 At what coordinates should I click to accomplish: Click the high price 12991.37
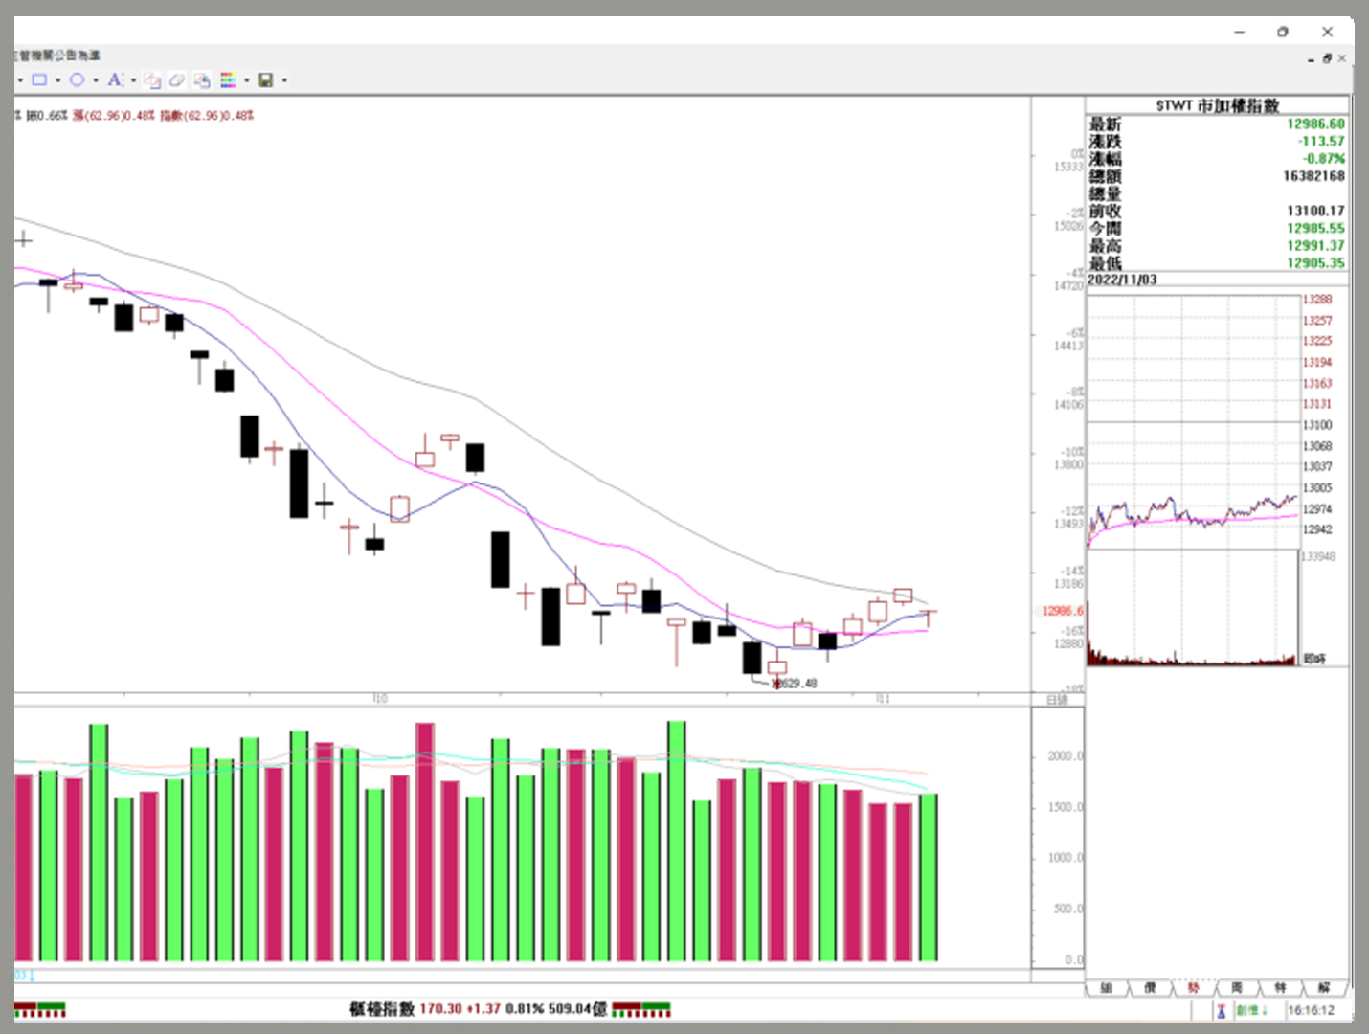(x=1315, y=246)
